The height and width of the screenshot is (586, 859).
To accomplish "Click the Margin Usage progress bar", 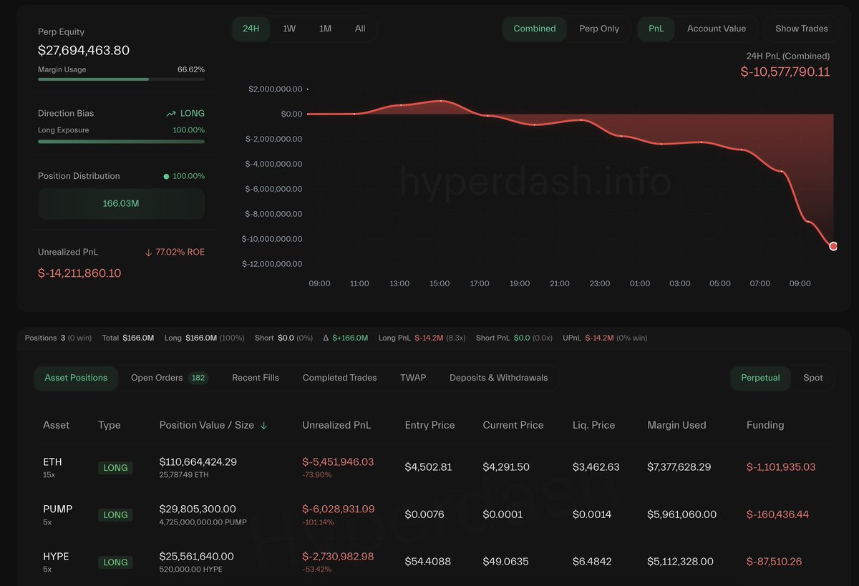I will pyautogui.click(x=121, y=79).
